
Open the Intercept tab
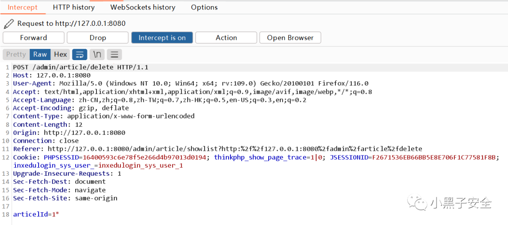pos(23,7)
